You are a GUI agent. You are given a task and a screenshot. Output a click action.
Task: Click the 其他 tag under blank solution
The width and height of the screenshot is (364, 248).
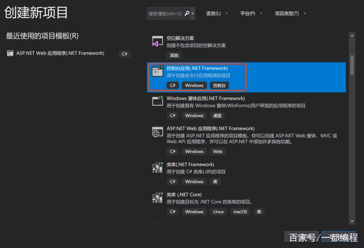click(174, 55)
